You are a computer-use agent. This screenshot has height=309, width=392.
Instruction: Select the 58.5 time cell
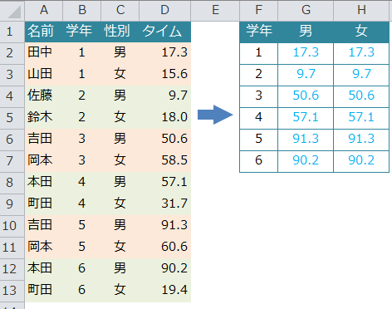[x=164, y=160]
